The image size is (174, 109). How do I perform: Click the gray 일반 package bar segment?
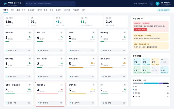138,83
